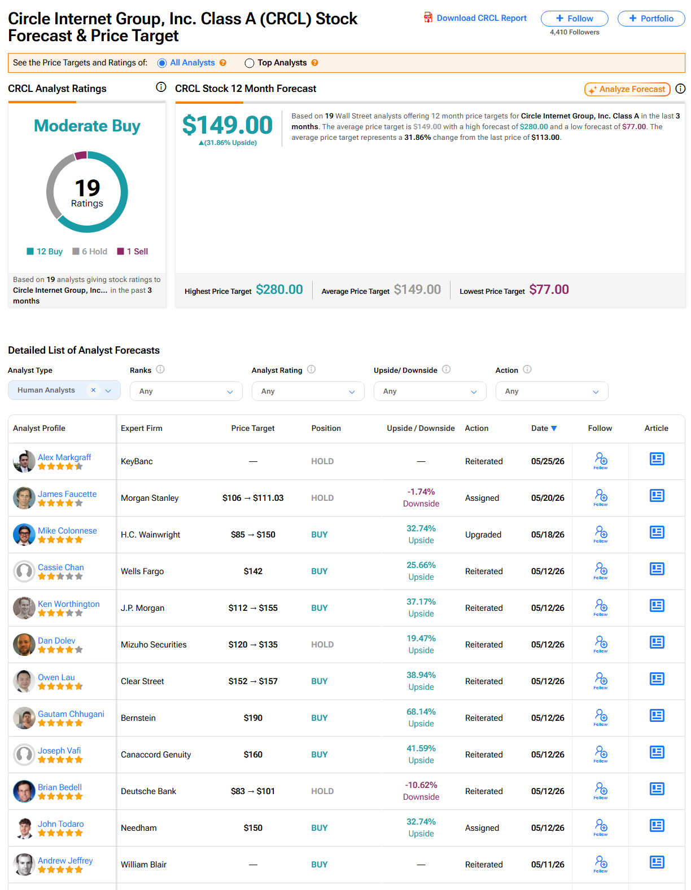The width and height of the screenshot is (691, 890).
Task: Click the Position column header
Action: pyautogui.click(x=326, y=428)
